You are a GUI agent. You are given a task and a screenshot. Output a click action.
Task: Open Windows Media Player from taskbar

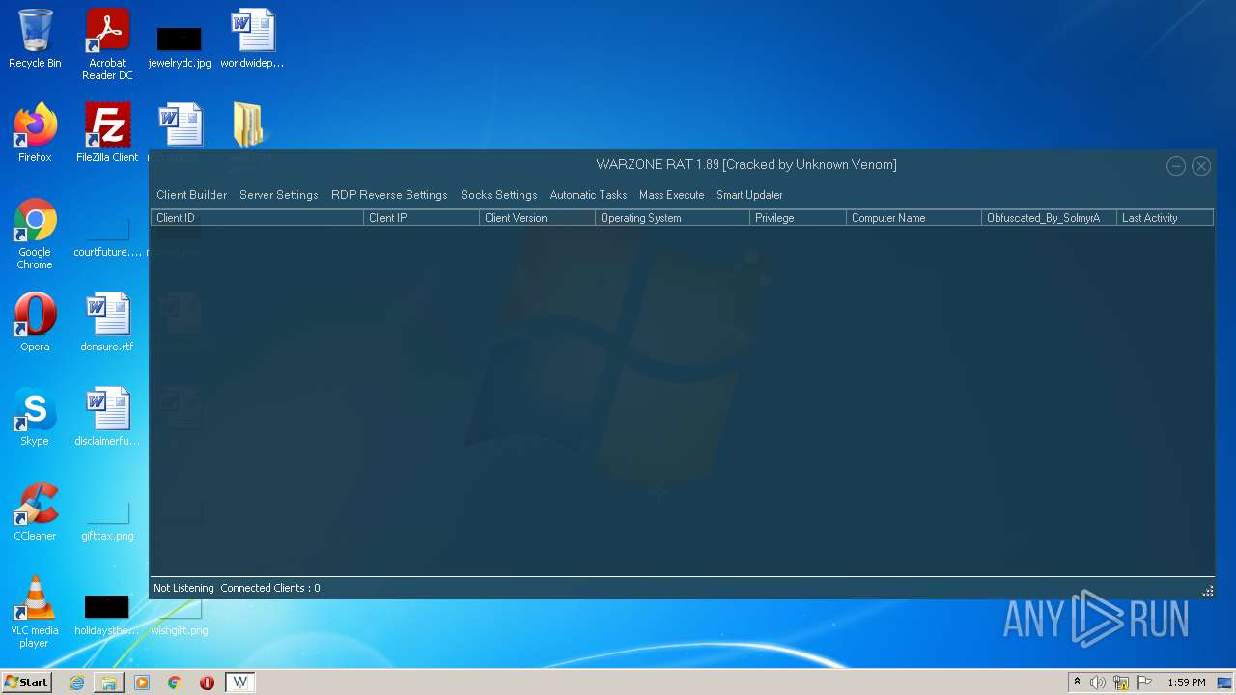142,682
